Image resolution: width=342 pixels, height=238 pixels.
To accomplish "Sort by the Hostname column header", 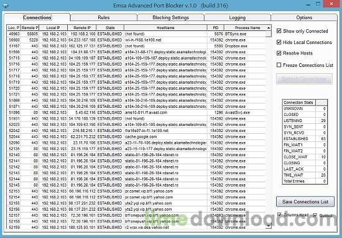I will pyautogui.click(x=165, y=28).
